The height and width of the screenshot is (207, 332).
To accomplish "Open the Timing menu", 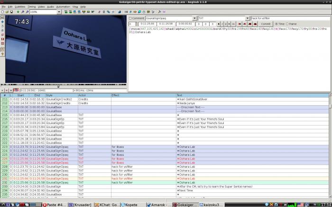I will coord(32,7).
